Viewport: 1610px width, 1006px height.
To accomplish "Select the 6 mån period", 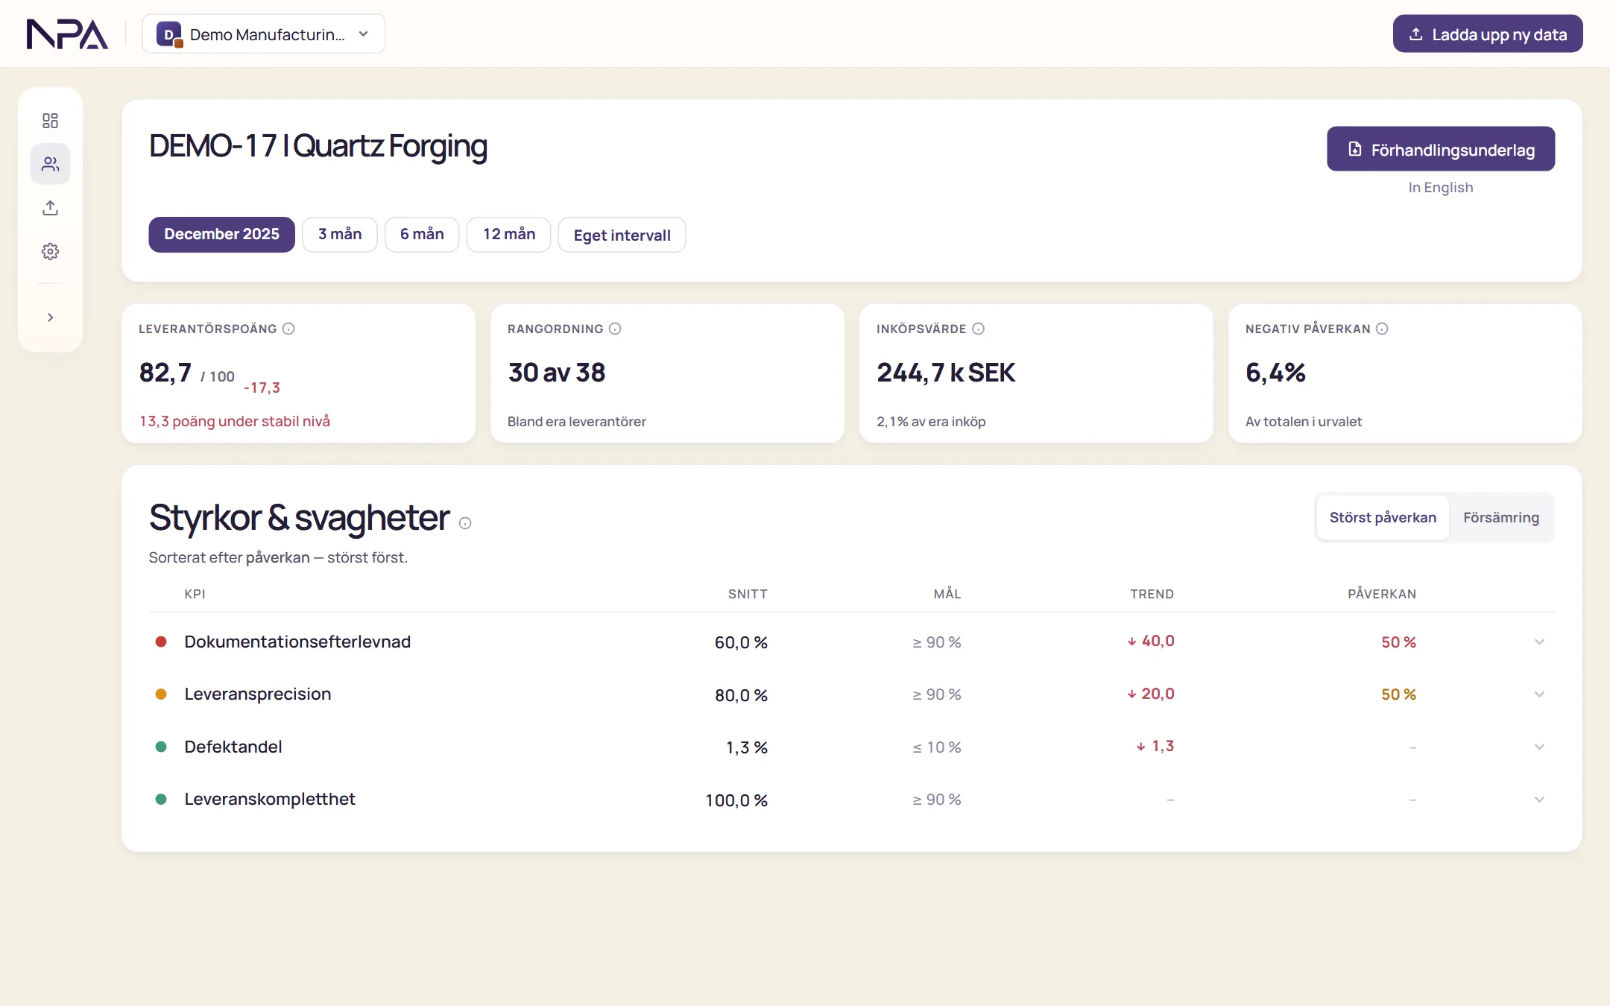I will pos(422,235).
